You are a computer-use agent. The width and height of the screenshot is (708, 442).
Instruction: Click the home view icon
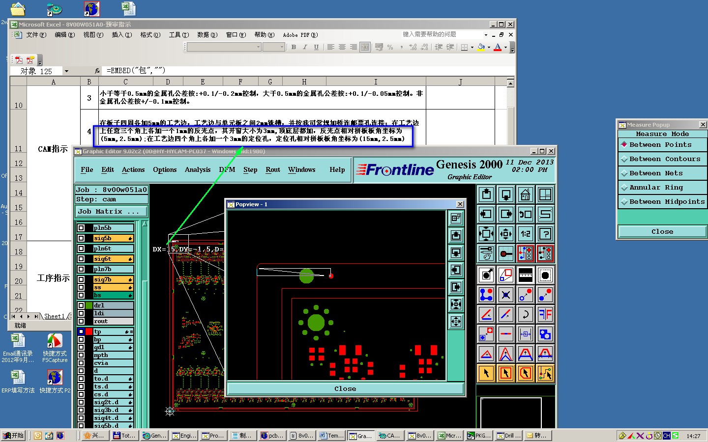click(526, 194)
